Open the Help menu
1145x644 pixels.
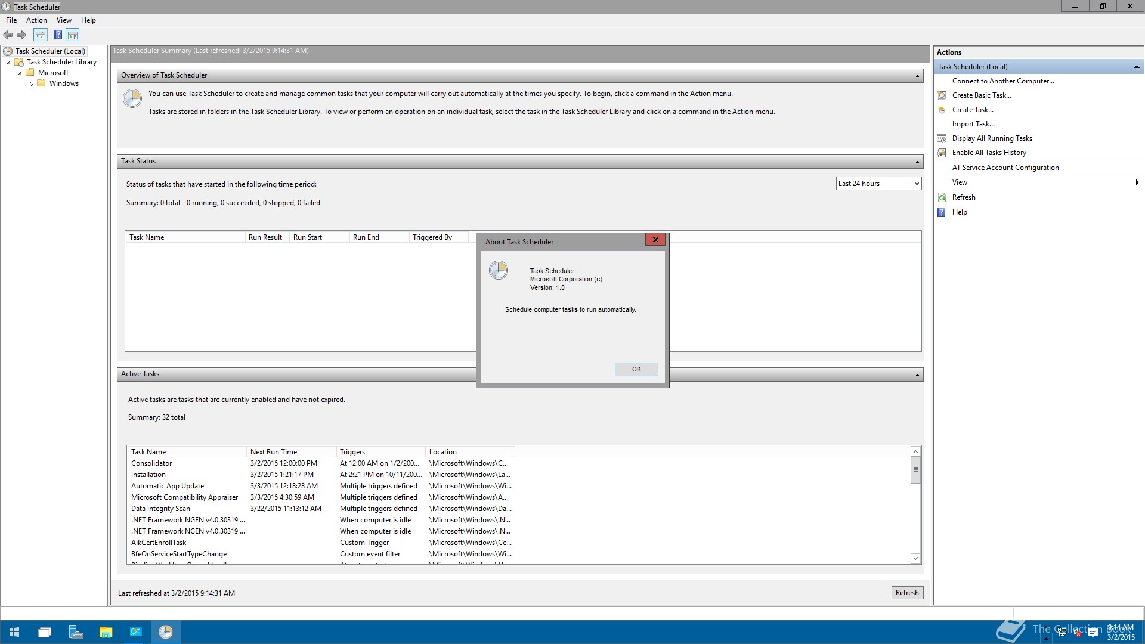click(x=88, y=20)
